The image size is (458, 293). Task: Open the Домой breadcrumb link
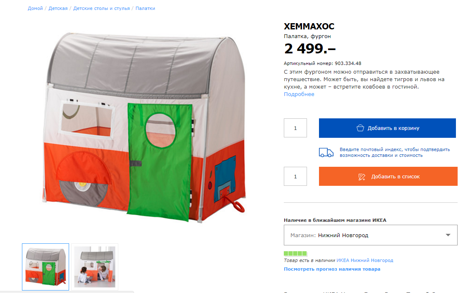click(x=35, y=8)
